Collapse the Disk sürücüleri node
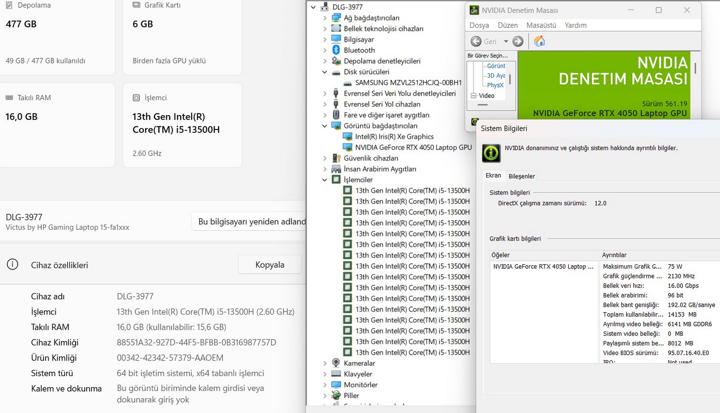The height and width of the screenshot is (413, 720). [325, 72]
